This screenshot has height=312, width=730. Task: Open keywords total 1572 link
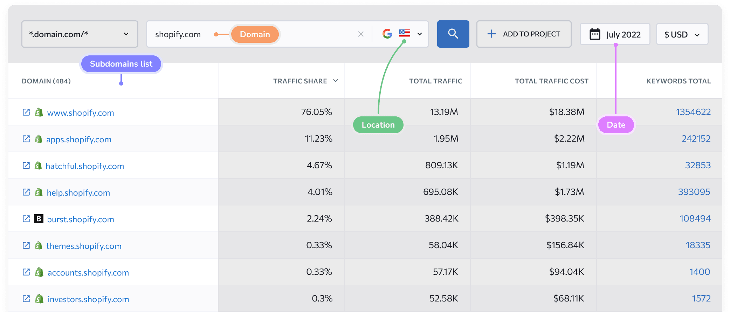pyautogui.click(x=701, y=298)
